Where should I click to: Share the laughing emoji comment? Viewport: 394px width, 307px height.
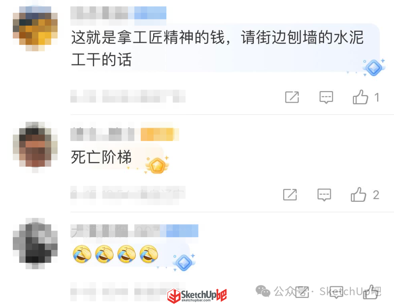point(302,292)
